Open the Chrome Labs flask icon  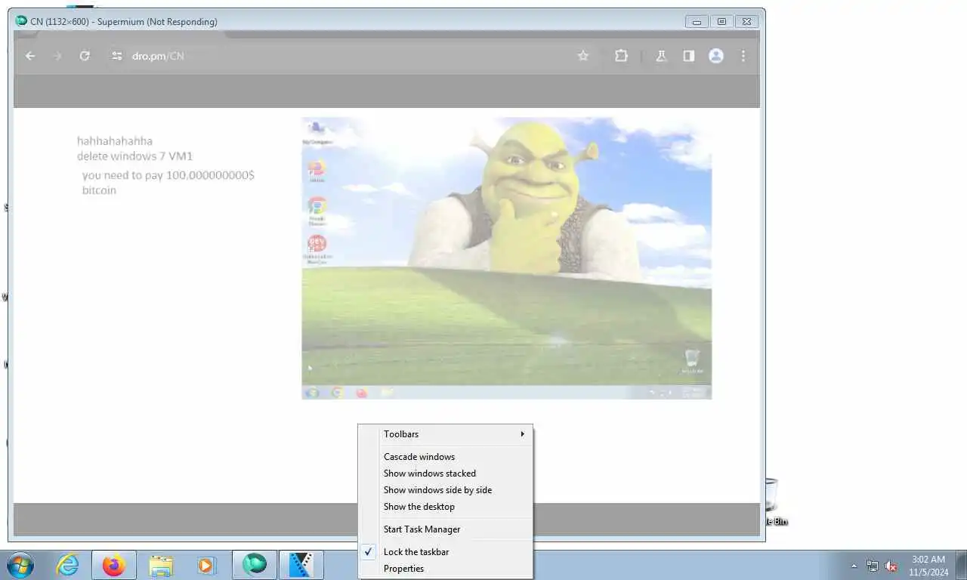661,56
